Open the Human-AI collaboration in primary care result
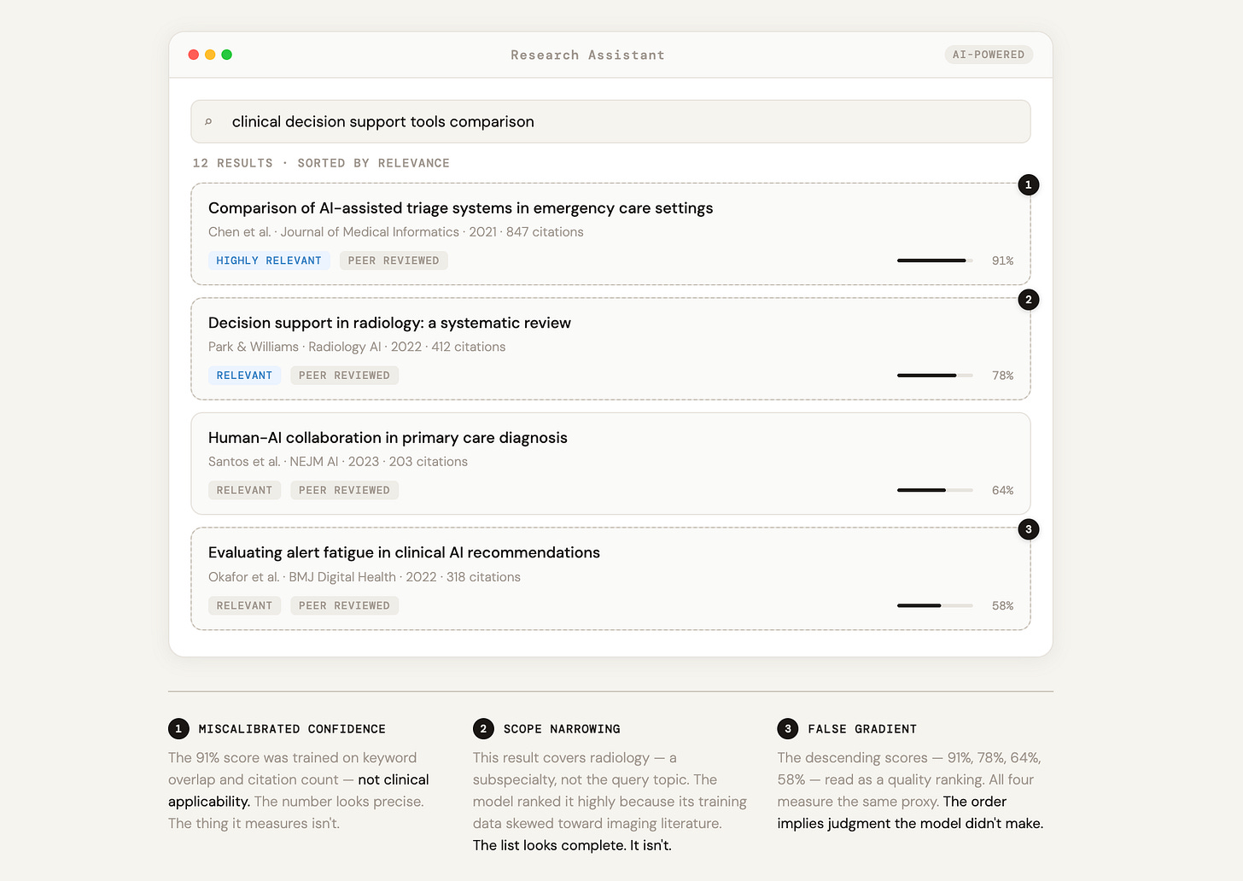 (x=388, y=438)
